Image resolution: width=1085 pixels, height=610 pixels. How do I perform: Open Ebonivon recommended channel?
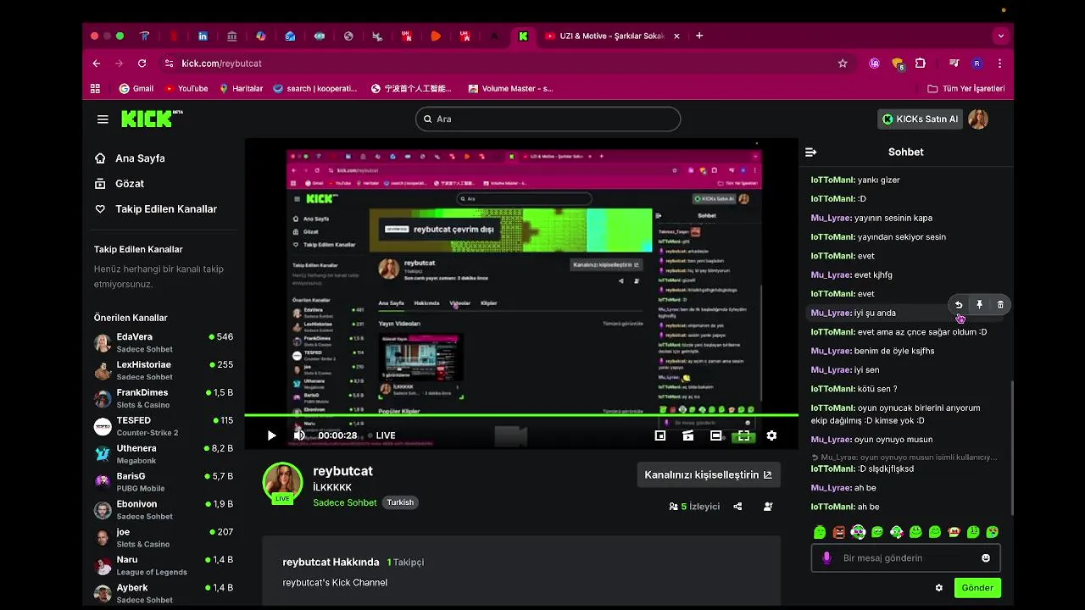point(164,510)
